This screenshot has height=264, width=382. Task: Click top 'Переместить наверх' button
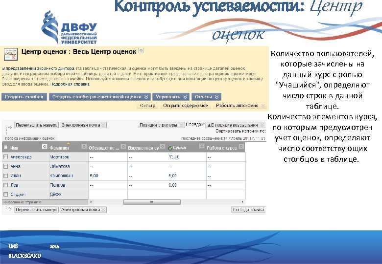(x=36, y=125)
